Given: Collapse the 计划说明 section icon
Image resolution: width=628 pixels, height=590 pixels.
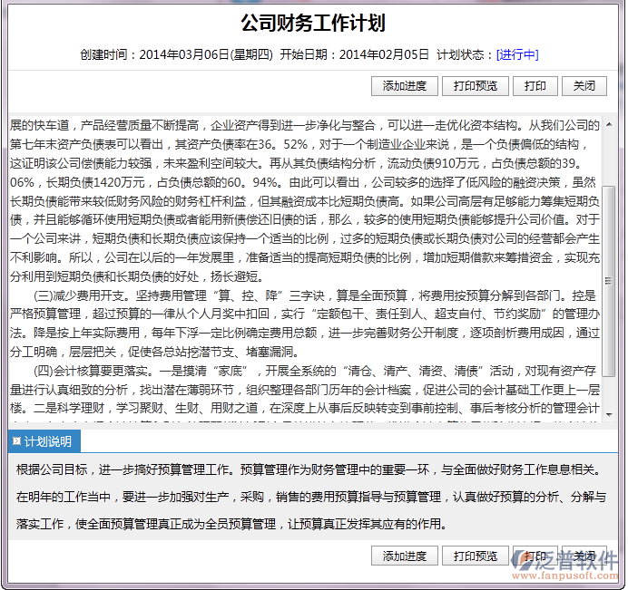Looking at the screenshot, I should (15, 441).
